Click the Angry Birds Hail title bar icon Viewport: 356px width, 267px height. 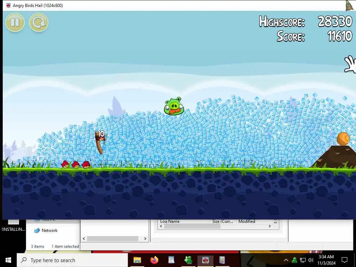click(8, 6)
